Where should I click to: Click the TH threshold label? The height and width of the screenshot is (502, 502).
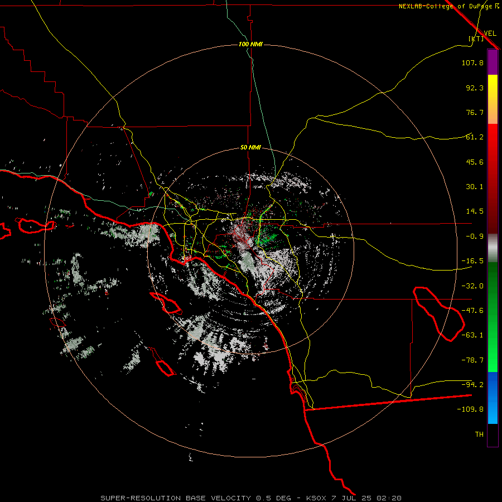point(479,435)
